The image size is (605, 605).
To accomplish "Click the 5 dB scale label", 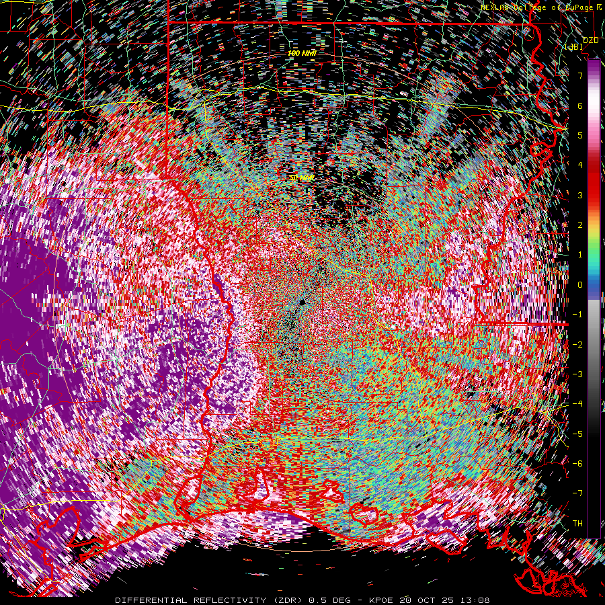I will 580,135.
